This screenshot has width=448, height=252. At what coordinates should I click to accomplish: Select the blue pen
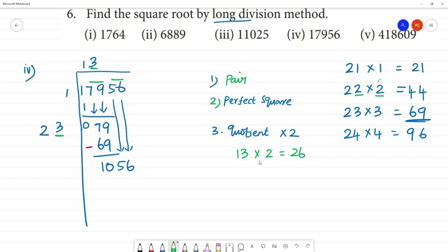tap(162, 247)
